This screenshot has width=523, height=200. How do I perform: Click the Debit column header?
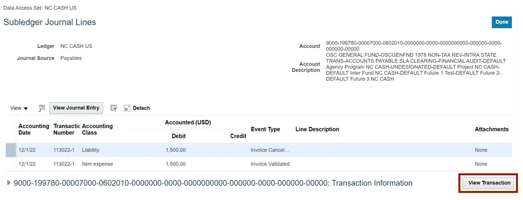178,136
